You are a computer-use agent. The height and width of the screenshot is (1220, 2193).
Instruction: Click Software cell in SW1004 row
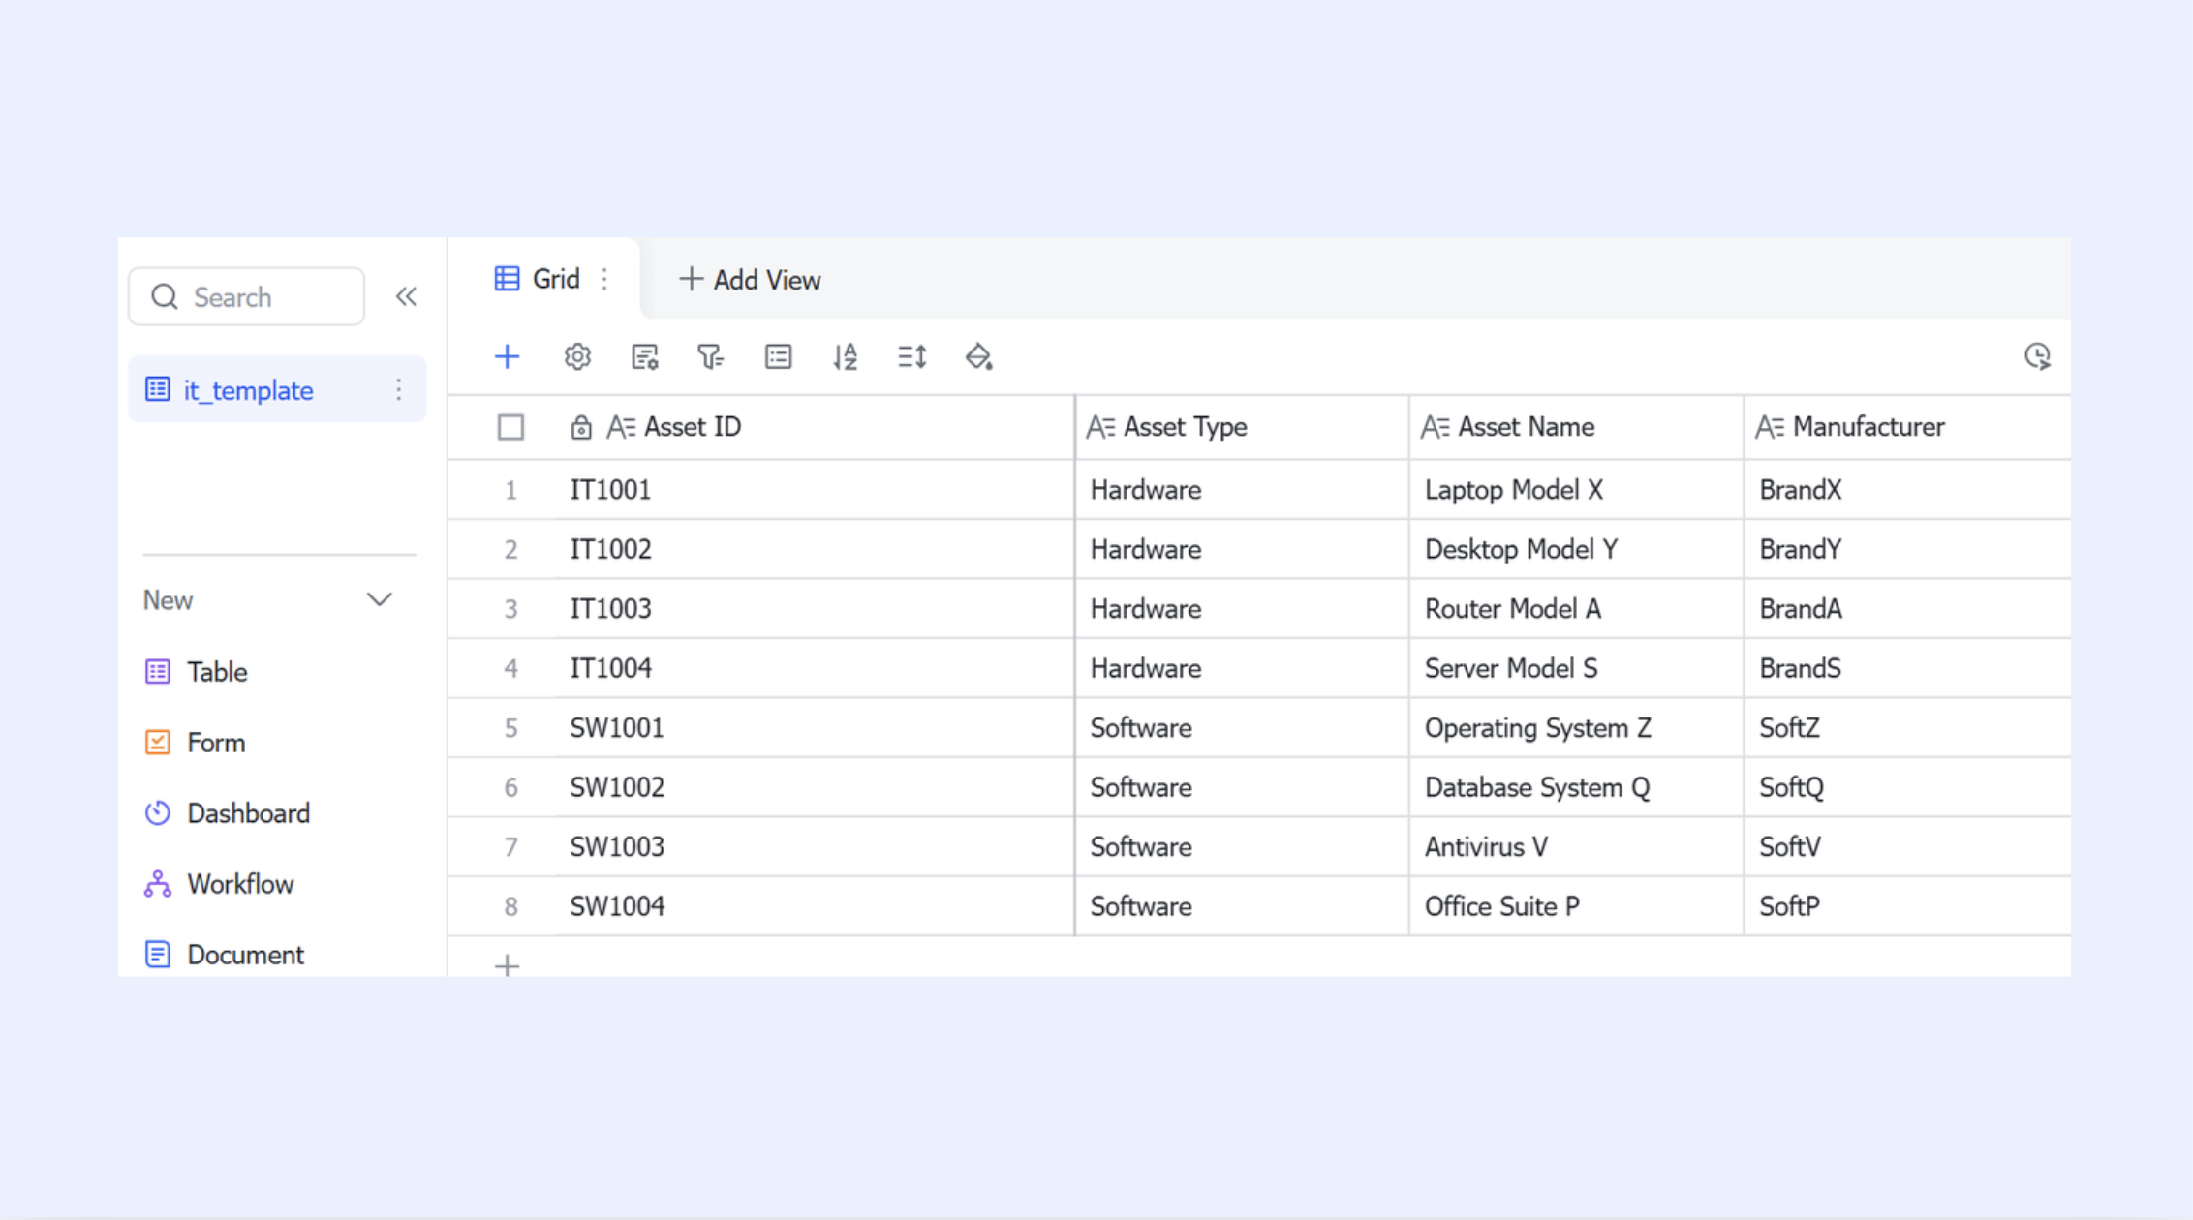[x=1242, y=906]
